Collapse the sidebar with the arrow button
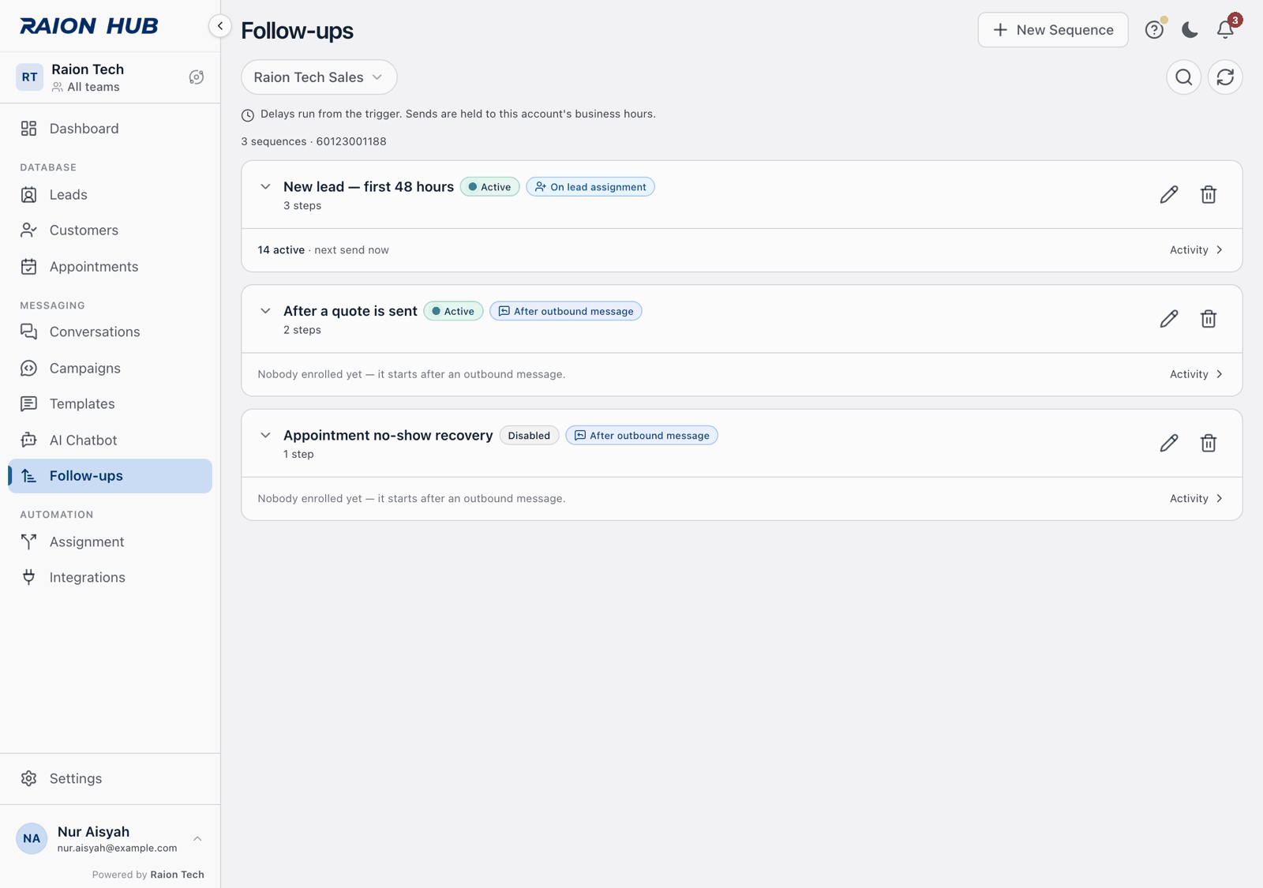 (x=220, y=26)
